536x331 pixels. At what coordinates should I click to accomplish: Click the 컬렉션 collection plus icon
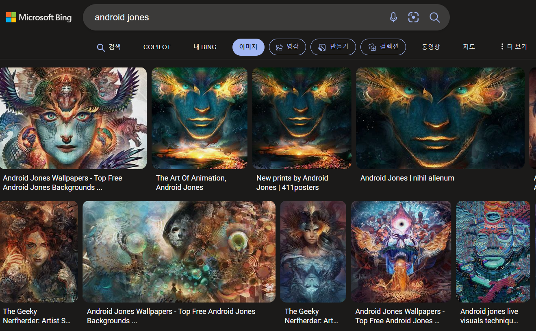372,47
